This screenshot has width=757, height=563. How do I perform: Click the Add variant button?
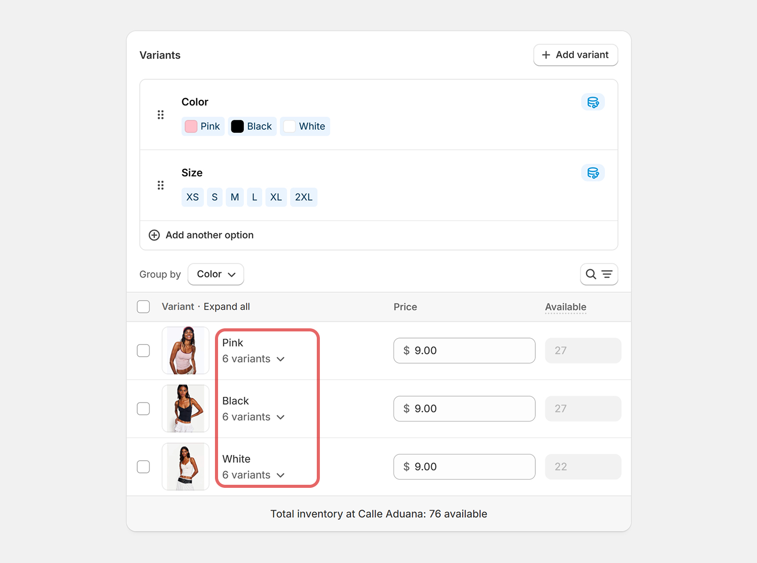tap(575, 55)
